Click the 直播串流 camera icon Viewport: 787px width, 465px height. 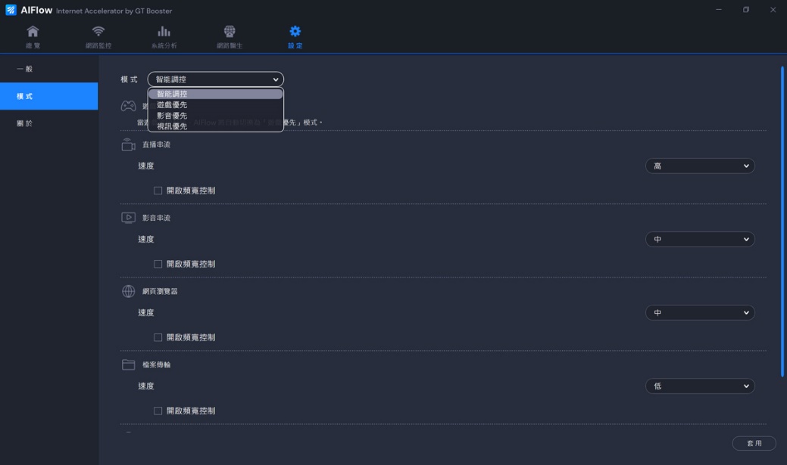(129, 144)
